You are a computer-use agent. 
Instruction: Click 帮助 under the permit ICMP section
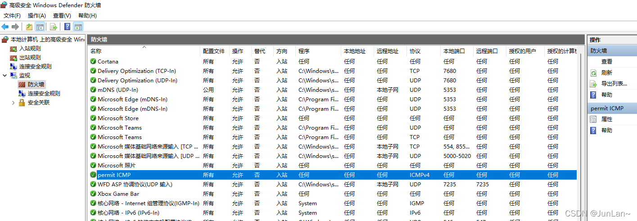(x=607, y=131)
